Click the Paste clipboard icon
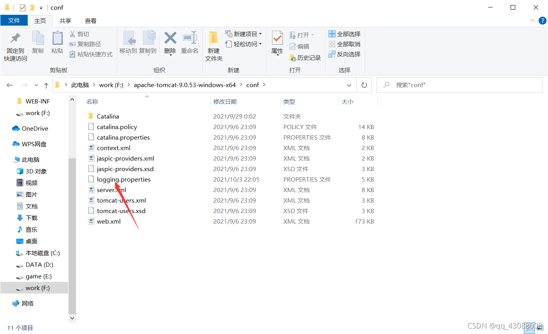 [x=57, y=38]
